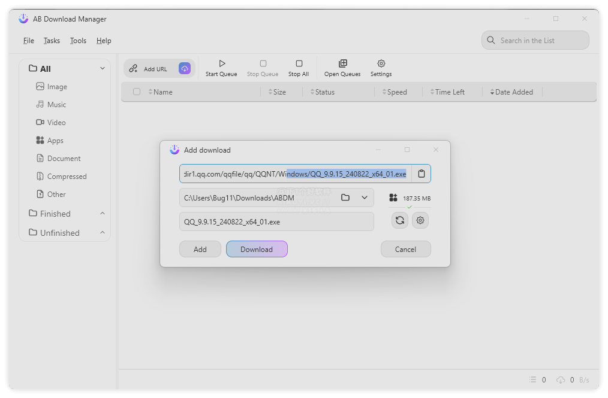Select the Video category in the sidebar
The height and width of the screenshot is (398, 608).
57,122
